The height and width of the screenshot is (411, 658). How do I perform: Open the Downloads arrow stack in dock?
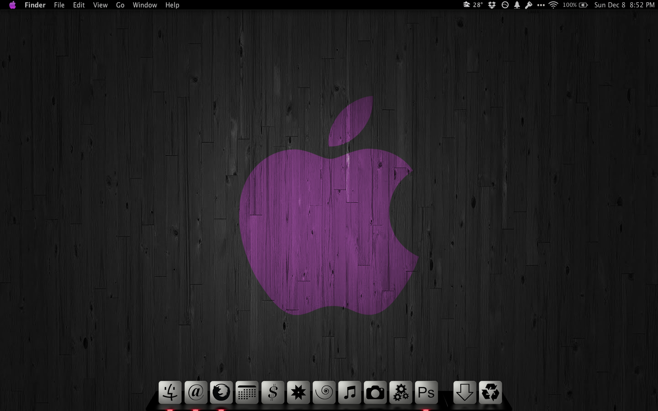465,392
